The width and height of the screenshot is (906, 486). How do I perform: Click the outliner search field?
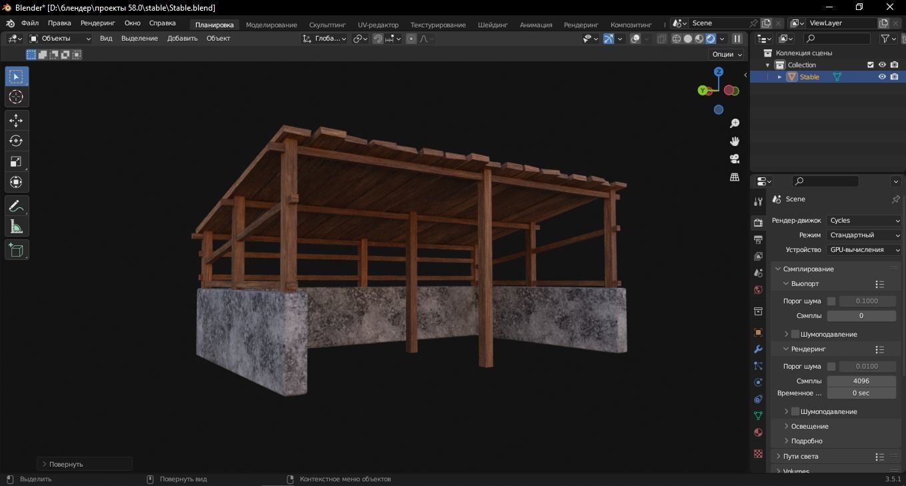click(x=839, y=39)
